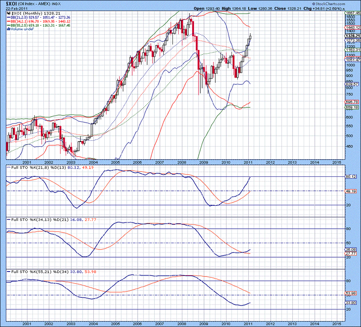Click the 22-Feb-2011 date label
Viewport: 361px width, 327px height.
[x=15, y=9]
